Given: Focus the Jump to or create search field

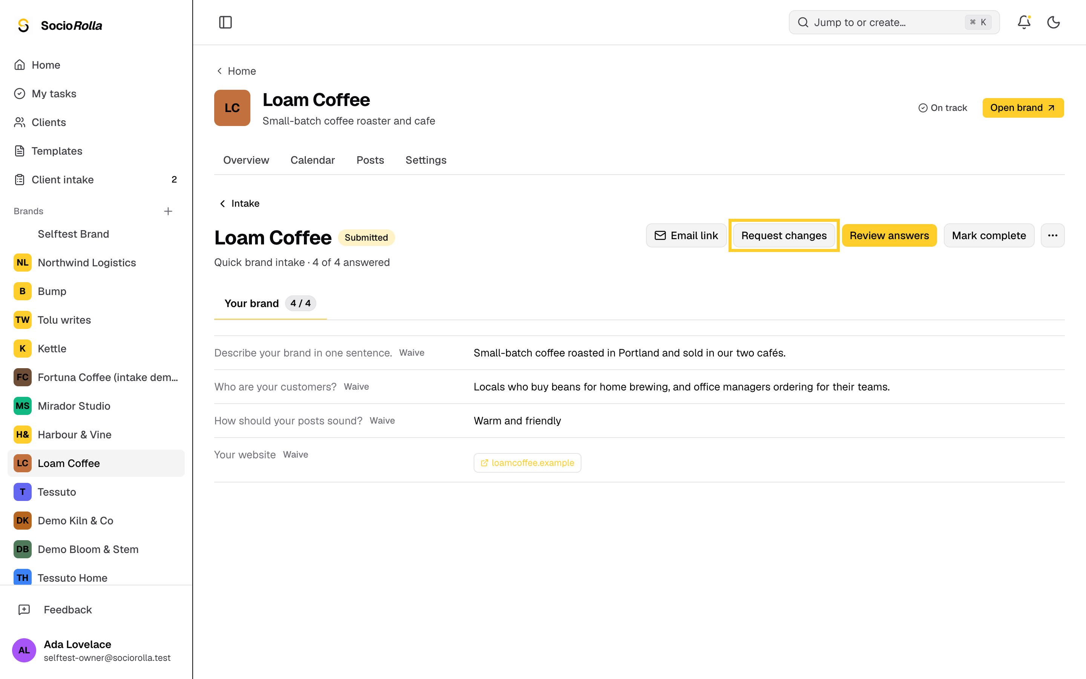Looking at the screenshot, I should [x=894, y=23].
